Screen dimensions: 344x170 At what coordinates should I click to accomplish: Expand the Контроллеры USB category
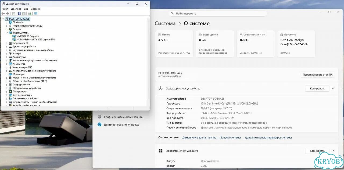[x=7, y=67]
